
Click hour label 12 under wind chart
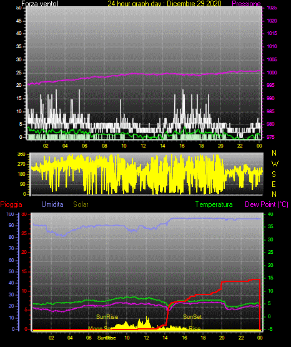pos(143,146)
